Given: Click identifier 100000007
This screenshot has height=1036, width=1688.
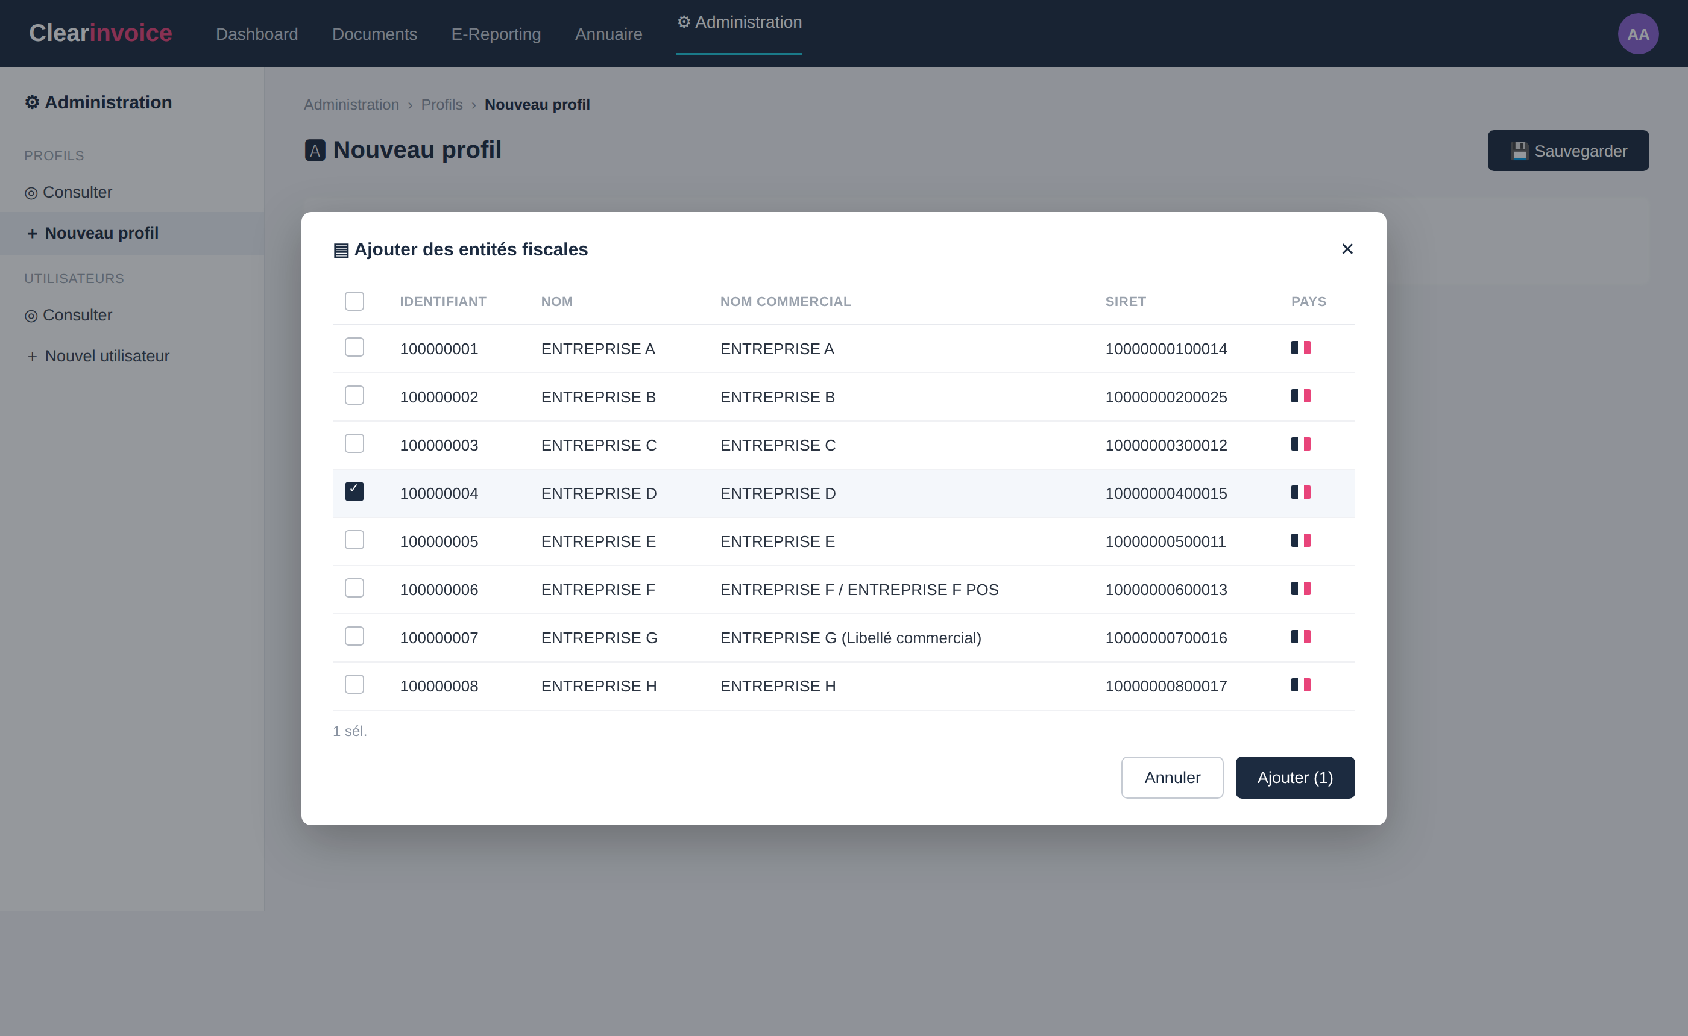Looking at the screenshot, I should [x=439, y=638].
